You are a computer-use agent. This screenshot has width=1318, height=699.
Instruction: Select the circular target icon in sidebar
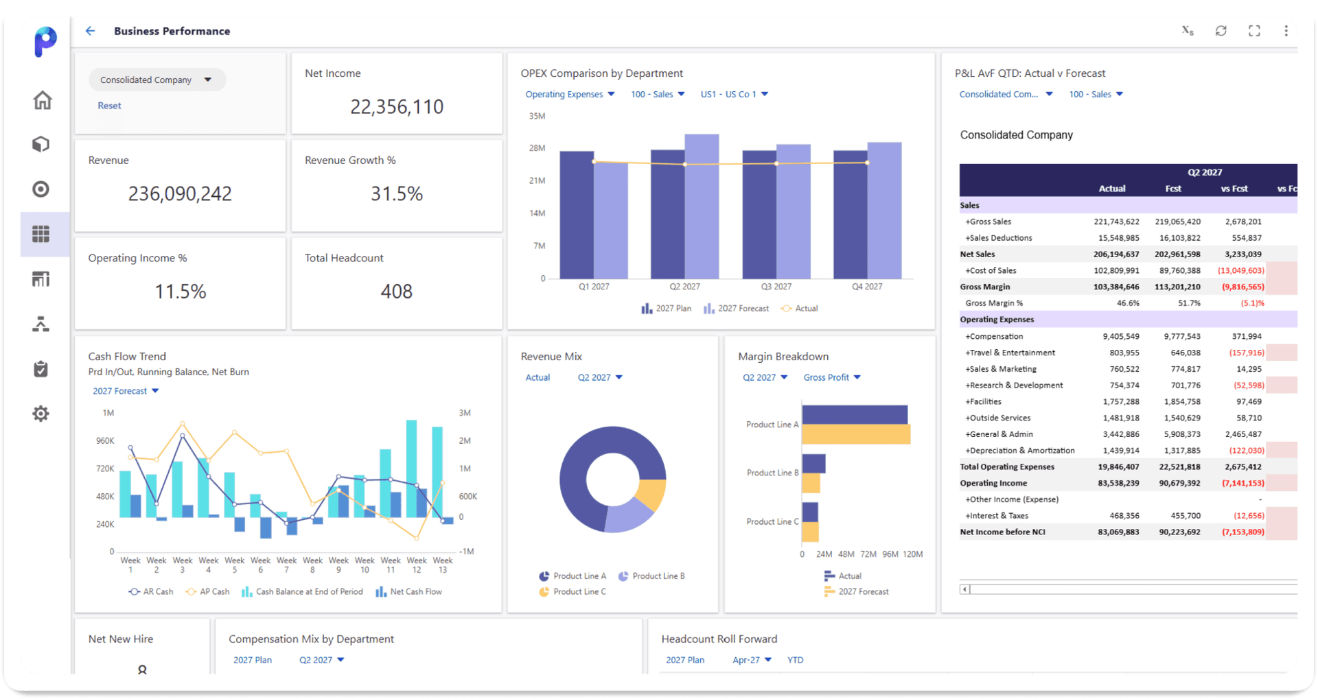(x=41, y=189)
